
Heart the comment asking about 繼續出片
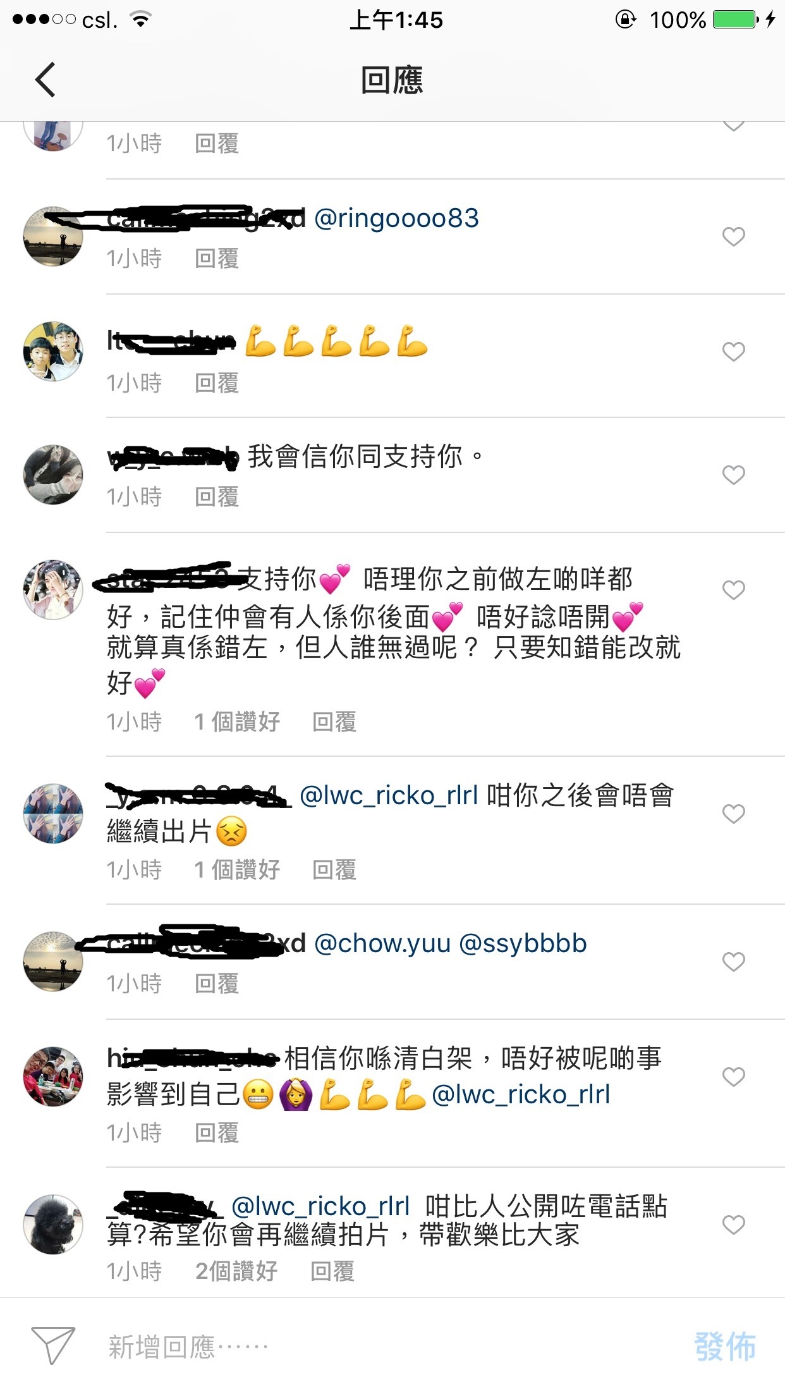click(733, 814)
